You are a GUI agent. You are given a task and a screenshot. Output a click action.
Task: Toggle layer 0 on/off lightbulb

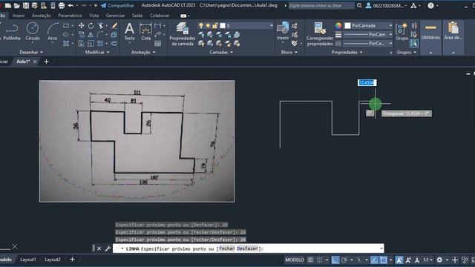201,26
